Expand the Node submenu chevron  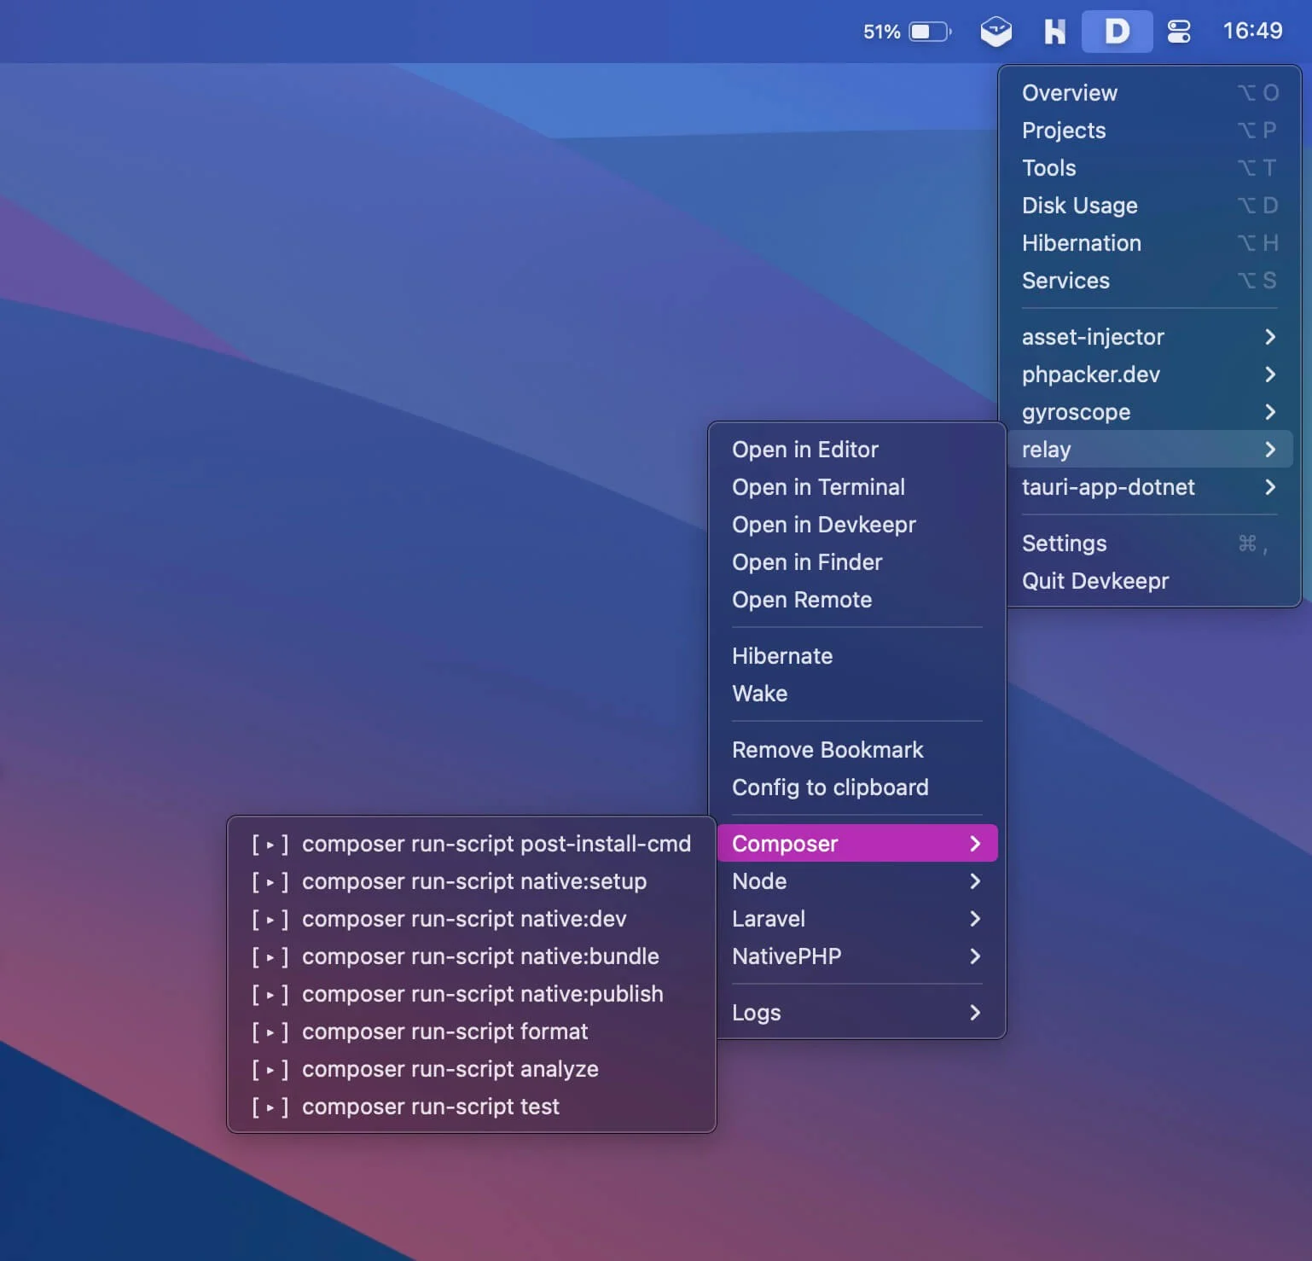pyautogui.click(x=975, y=881)
